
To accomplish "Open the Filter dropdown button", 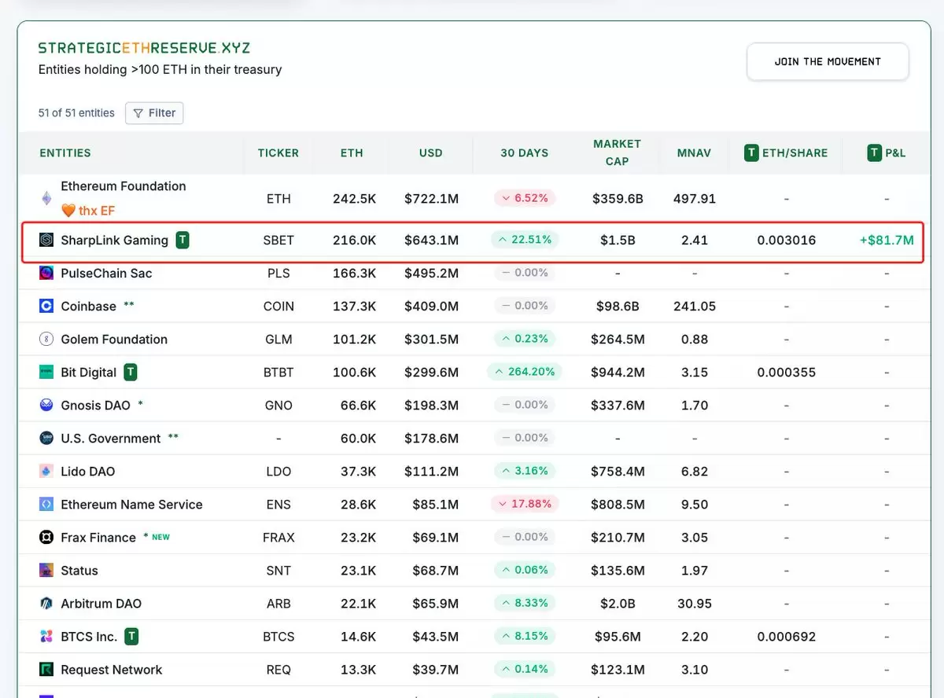I will pyautogui.click(x=154, y=112).
